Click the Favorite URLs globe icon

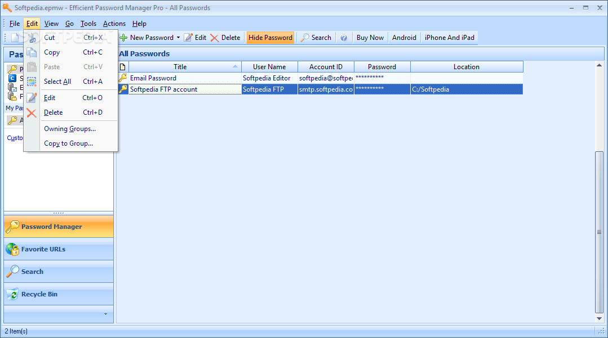(x=12, y=249)
